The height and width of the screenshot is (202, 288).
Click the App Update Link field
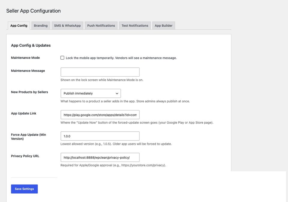[100, 115]
